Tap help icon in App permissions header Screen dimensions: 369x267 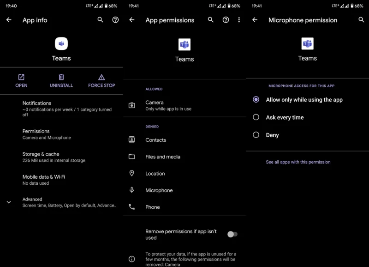pos(226,20)
